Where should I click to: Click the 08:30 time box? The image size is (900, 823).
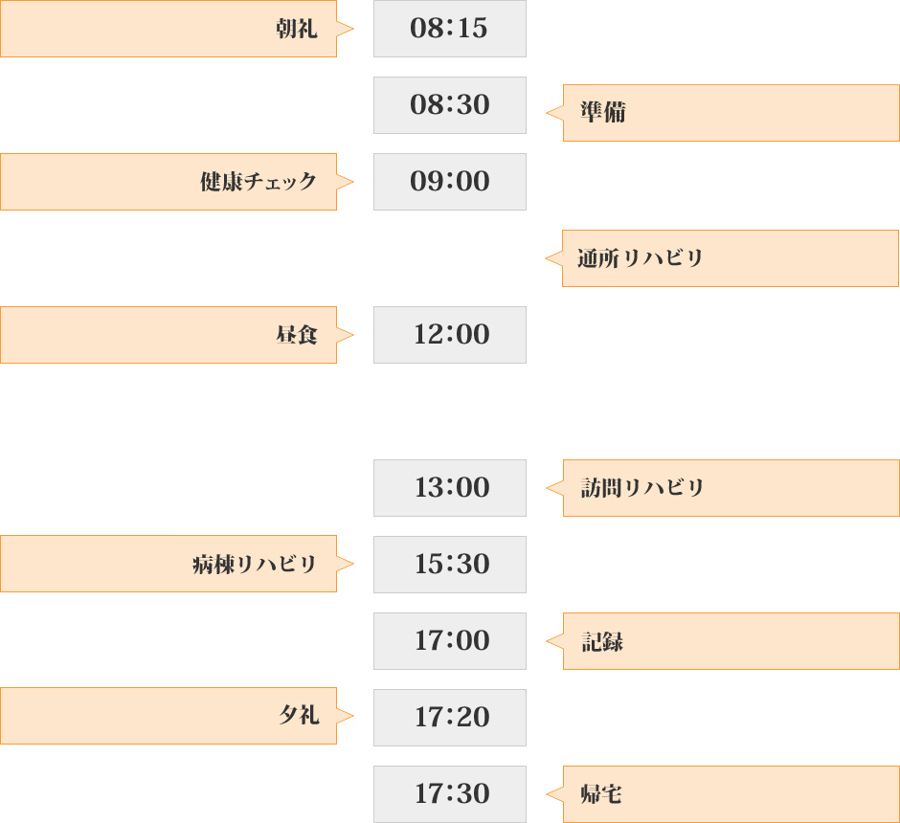point(449,105)
